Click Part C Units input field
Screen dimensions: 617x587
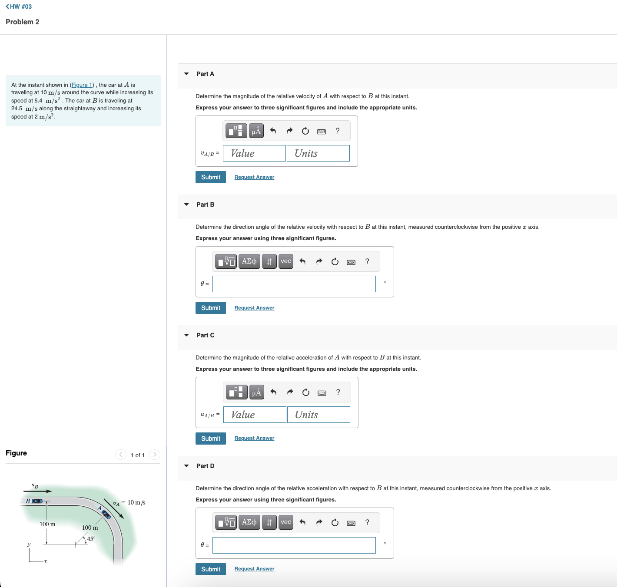318,415
